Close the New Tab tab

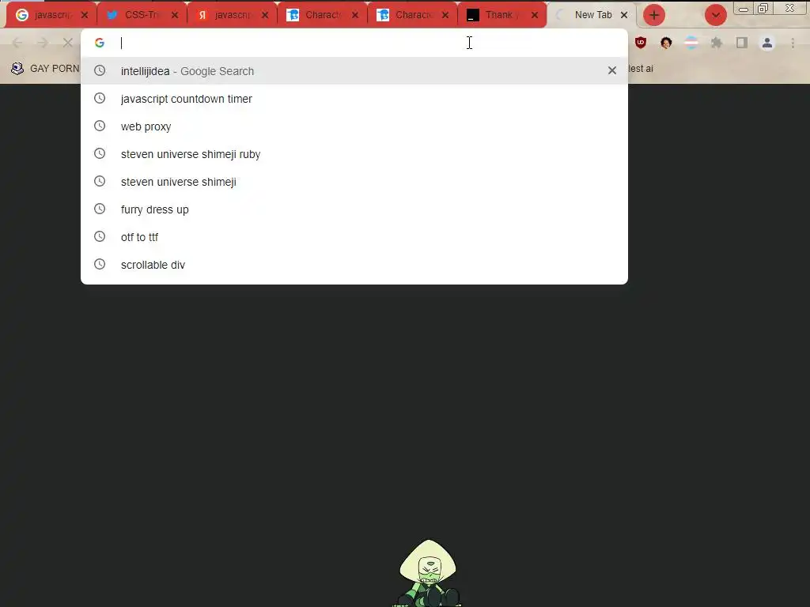coord(624,15)
